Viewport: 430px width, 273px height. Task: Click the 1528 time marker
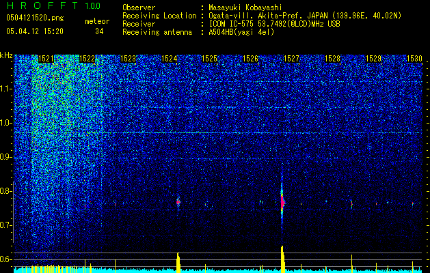click(332, 59)
